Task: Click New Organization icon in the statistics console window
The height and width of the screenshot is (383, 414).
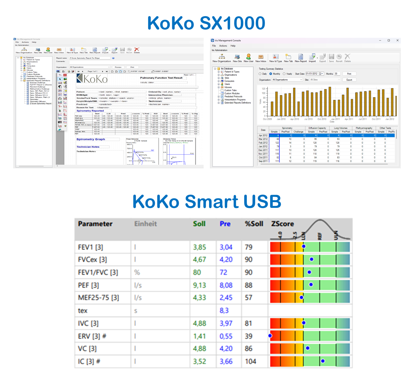Action: coord(221,57)
